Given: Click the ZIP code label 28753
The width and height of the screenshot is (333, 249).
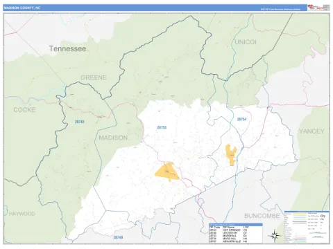Looking at the screenshot, I should click(x=162, y=127).
